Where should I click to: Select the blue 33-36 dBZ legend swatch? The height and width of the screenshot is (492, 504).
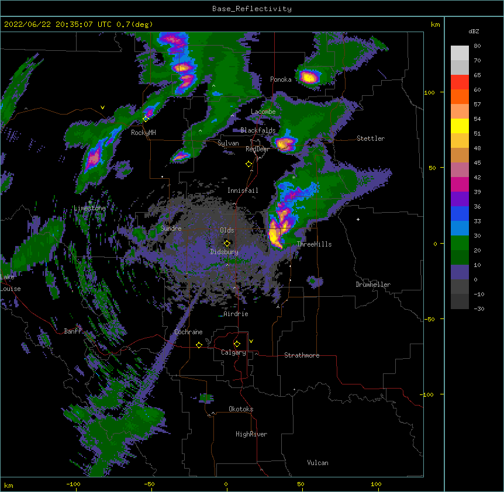coord(460,213)
